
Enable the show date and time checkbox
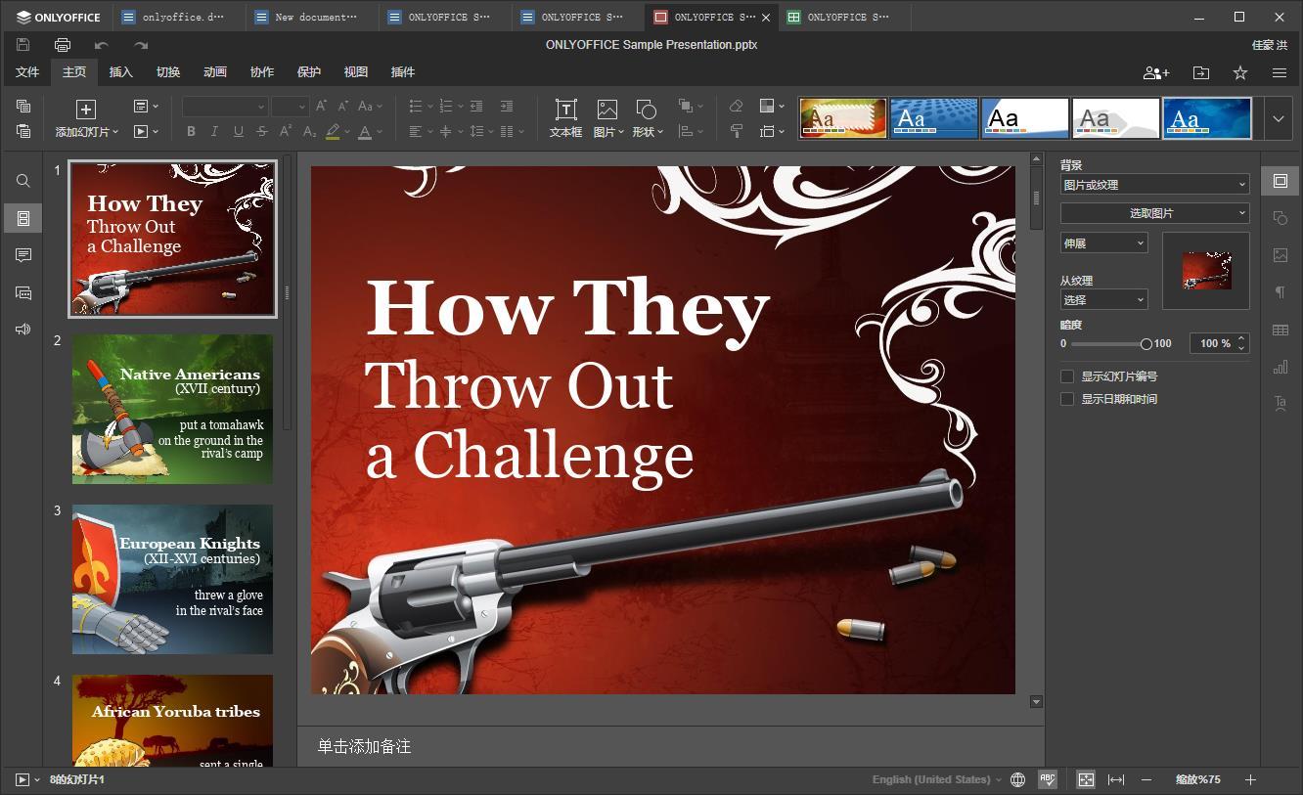(1067, 399)
